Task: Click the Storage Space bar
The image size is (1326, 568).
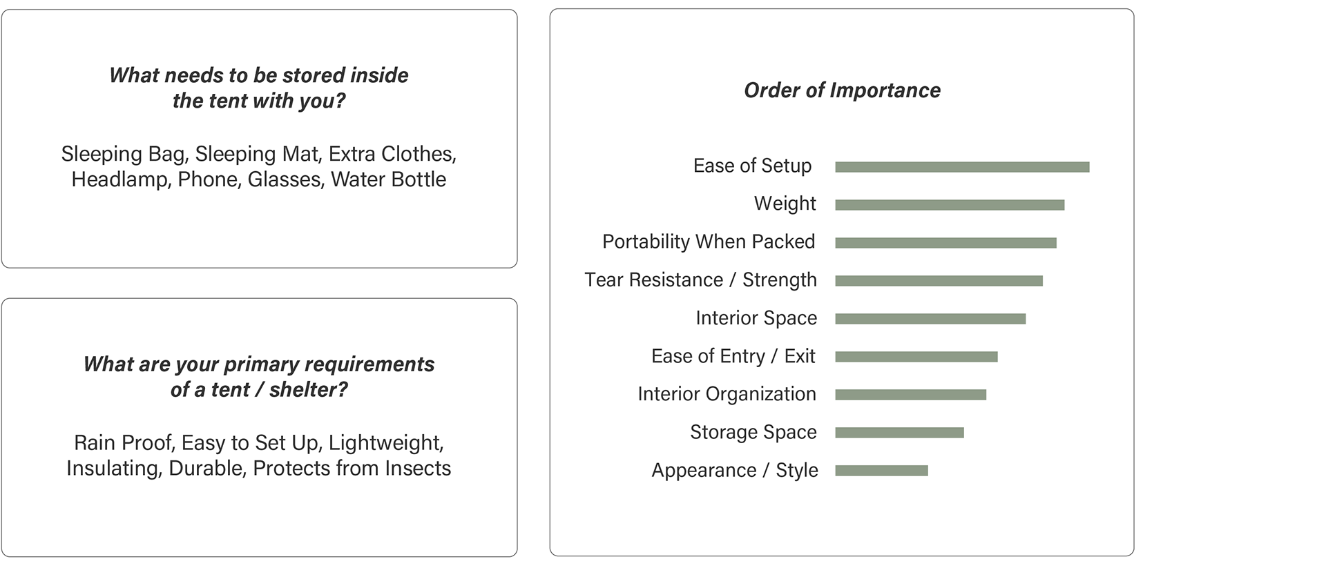Action: (x=899, y=433)
